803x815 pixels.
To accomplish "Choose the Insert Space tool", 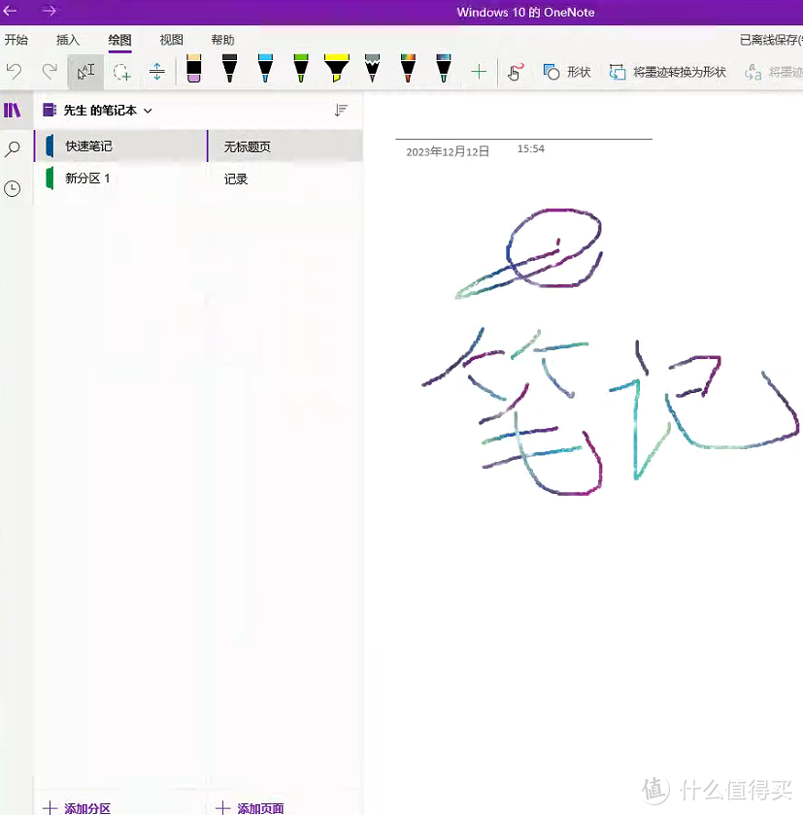I will (x=156, y=72).
